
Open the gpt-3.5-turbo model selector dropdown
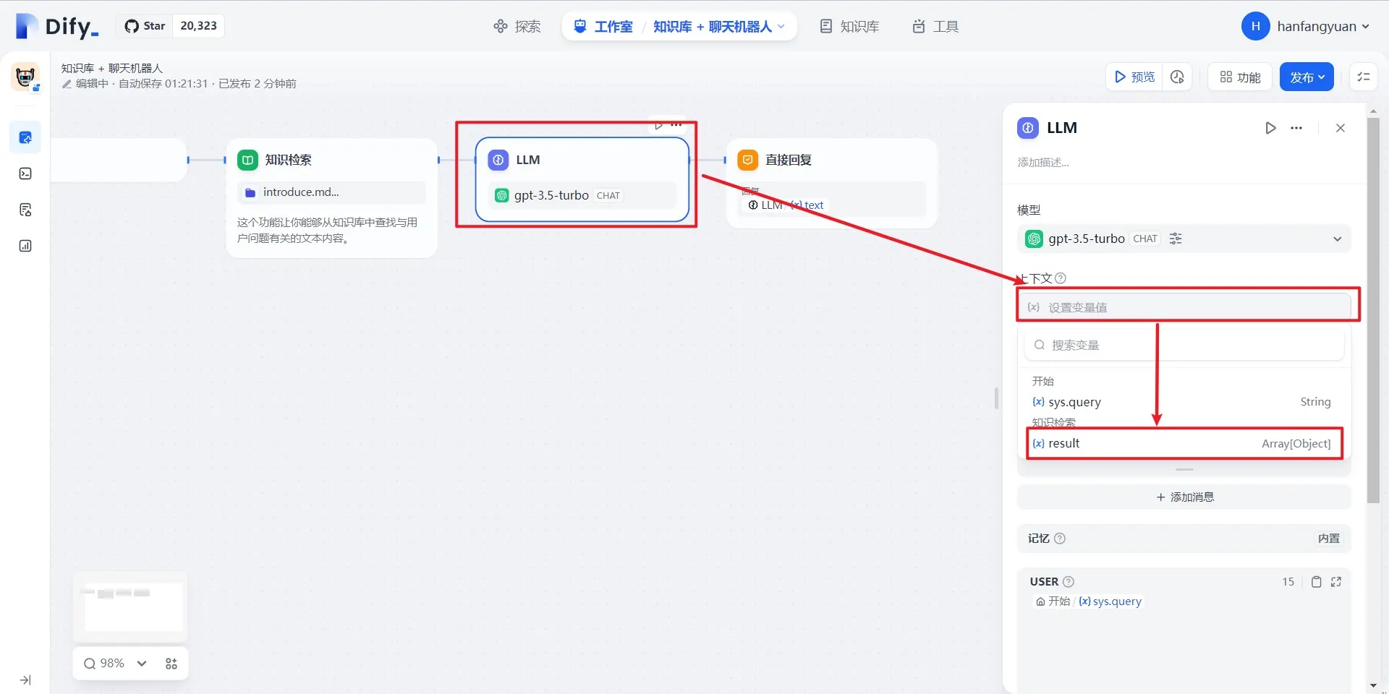(x=1337, y=239)
